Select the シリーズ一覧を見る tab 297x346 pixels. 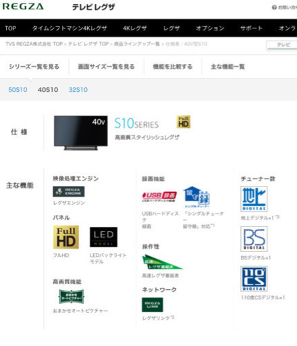tap(34, 67)
